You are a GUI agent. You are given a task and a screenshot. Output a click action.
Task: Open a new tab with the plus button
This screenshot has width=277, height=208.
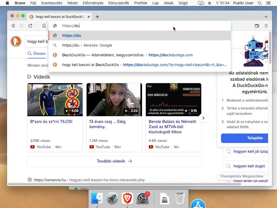[x=97, y=17]
